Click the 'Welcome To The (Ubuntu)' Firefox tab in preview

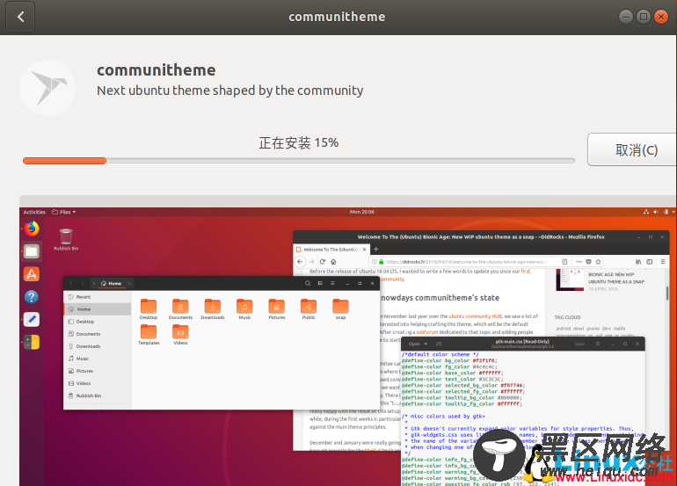pos(331,250)
